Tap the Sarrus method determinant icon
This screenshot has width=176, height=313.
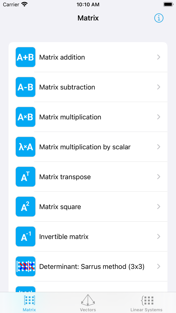(x=25, y=266)
